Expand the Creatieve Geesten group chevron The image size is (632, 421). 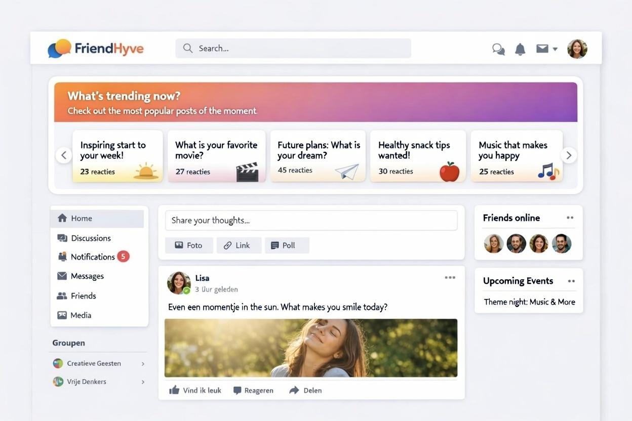pos(143,364)
